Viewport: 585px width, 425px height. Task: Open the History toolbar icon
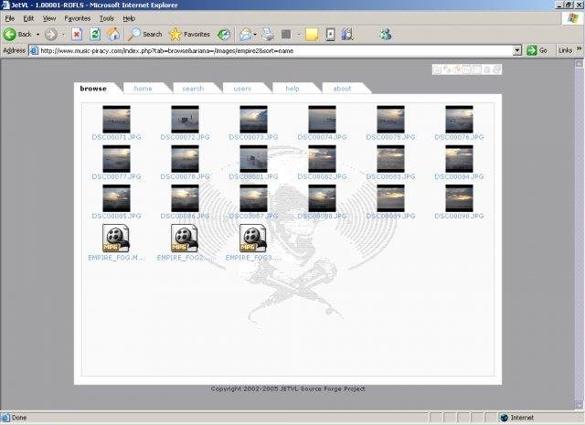(x=224, y=35)
